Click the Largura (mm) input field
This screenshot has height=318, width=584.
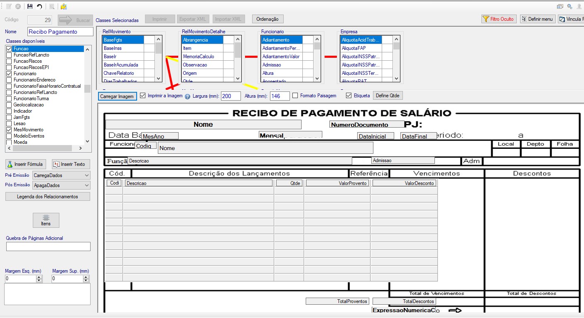coord(231,96)
